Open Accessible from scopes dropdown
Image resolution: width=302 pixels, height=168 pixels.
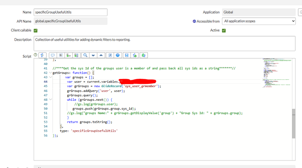point(259,21)
